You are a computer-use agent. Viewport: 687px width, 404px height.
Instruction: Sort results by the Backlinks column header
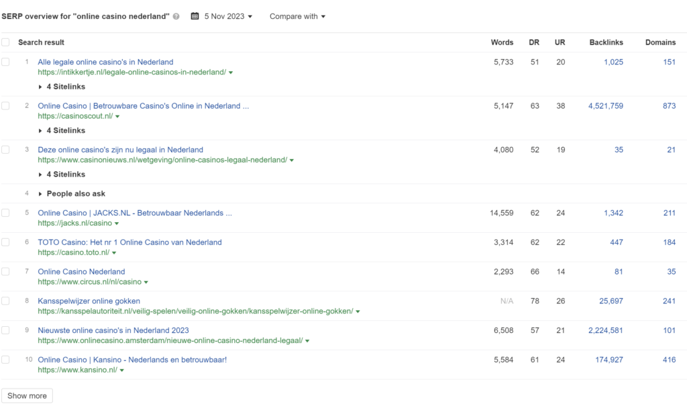(x=606, y=42)
